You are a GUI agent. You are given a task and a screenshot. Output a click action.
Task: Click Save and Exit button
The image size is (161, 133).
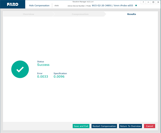81,126
